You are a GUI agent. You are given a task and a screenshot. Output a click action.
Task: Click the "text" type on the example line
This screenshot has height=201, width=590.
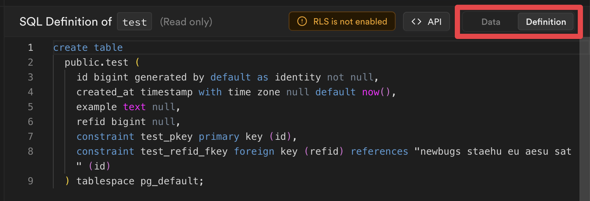134,107
